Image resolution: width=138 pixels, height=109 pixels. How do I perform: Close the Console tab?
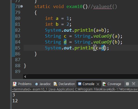click(x=98, y=84)
